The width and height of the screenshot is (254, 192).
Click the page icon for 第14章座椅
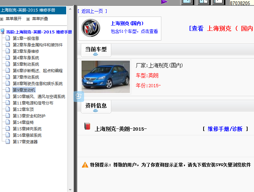click(8, 122)
